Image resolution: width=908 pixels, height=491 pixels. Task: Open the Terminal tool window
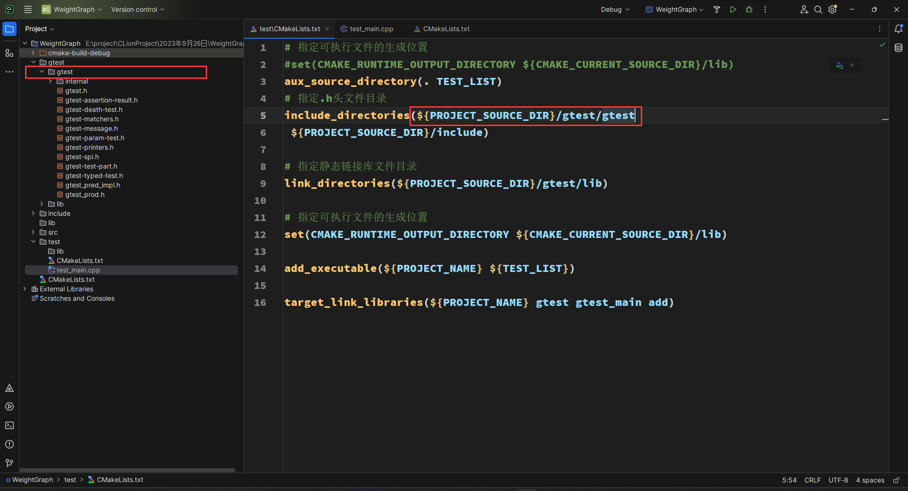click(x=9, y=425)
